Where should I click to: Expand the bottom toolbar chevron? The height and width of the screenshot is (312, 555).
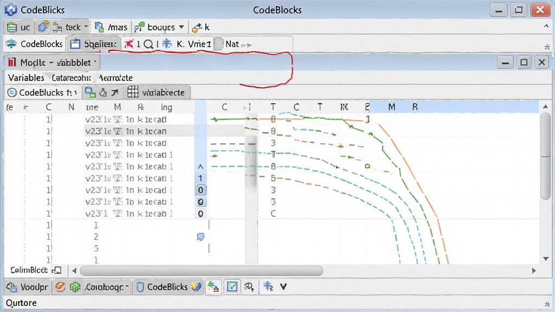(x=283, y=287)
